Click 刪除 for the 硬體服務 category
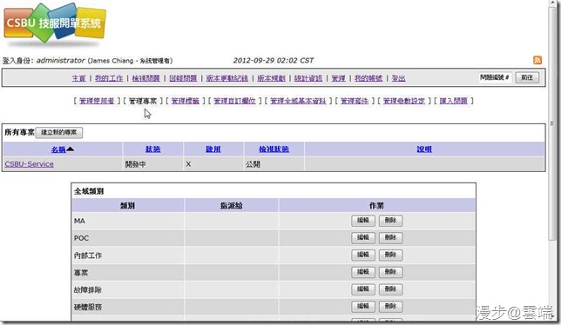 tap(390, 306)
